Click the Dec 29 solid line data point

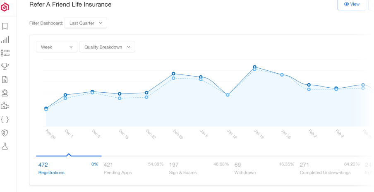(173, 74)
